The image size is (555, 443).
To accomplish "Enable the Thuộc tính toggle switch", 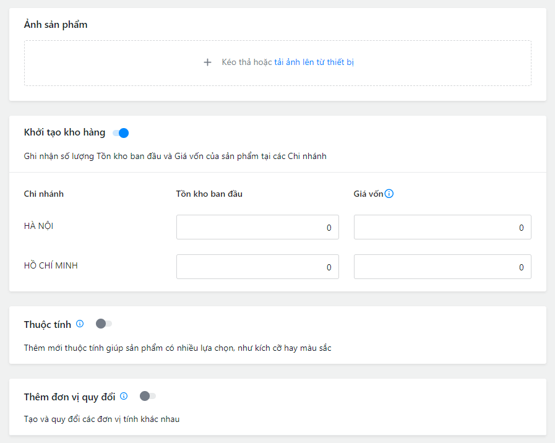I will coord(104,324).
